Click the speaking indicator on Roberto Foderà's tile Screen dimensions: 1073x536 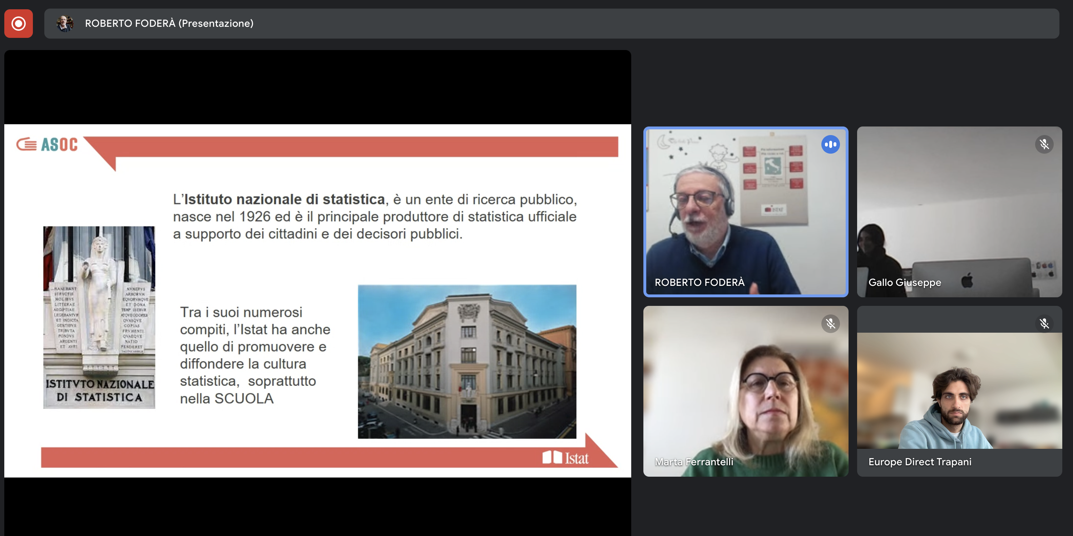pos(830,144)
